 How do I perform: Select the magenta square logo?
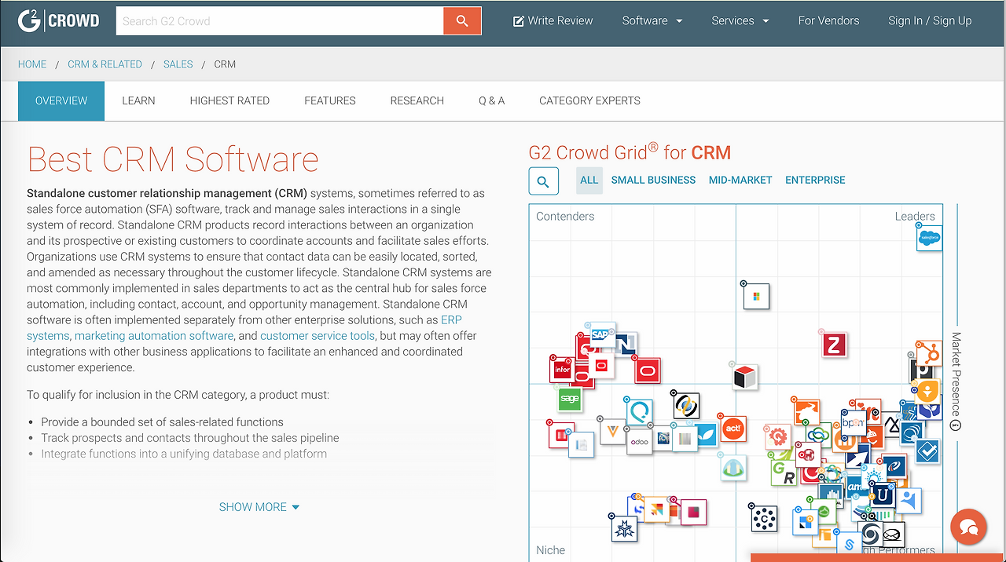coord(693,512)
